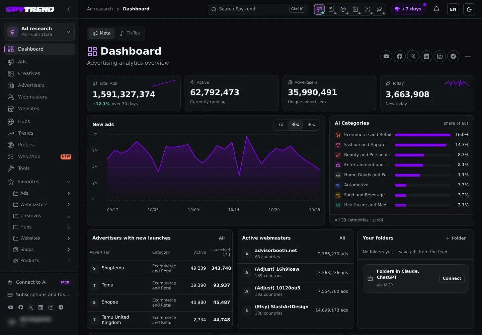482x335 pixels.
Task: Open the @ symbol module in top toolbar
Action: pos(343,9)
